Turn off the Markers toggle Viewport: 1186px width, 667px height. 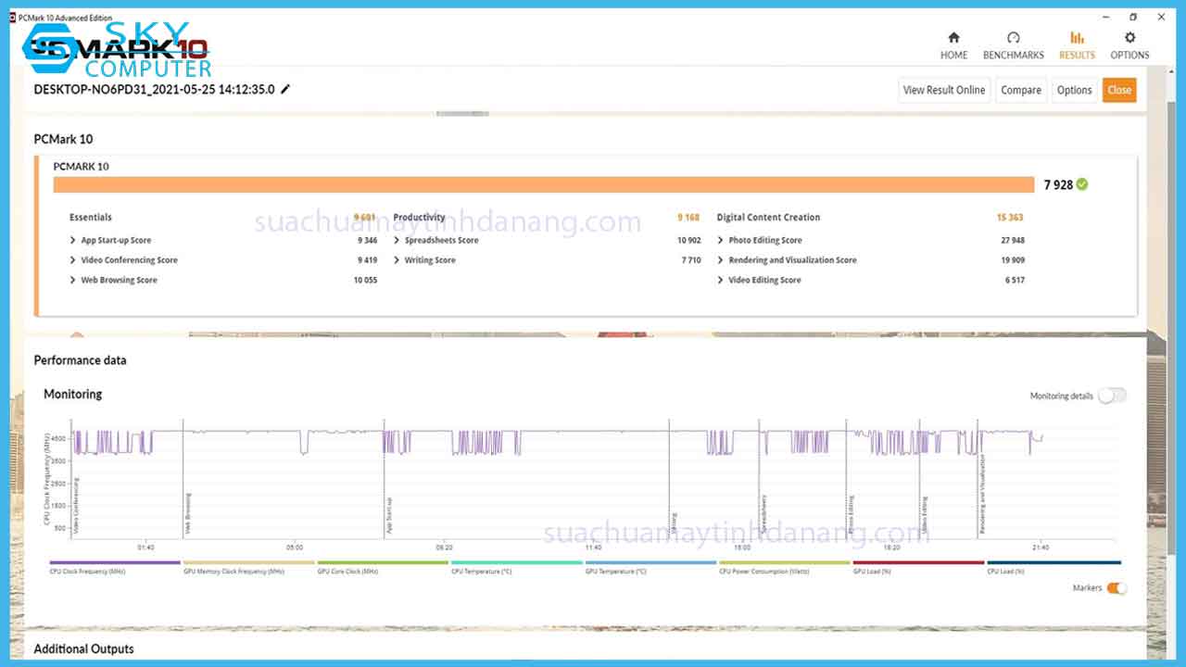pos(1117,588)
